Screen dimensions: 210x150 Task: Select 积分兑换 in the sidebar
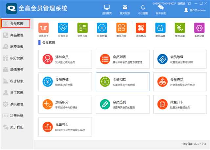(x=17, y=58)
